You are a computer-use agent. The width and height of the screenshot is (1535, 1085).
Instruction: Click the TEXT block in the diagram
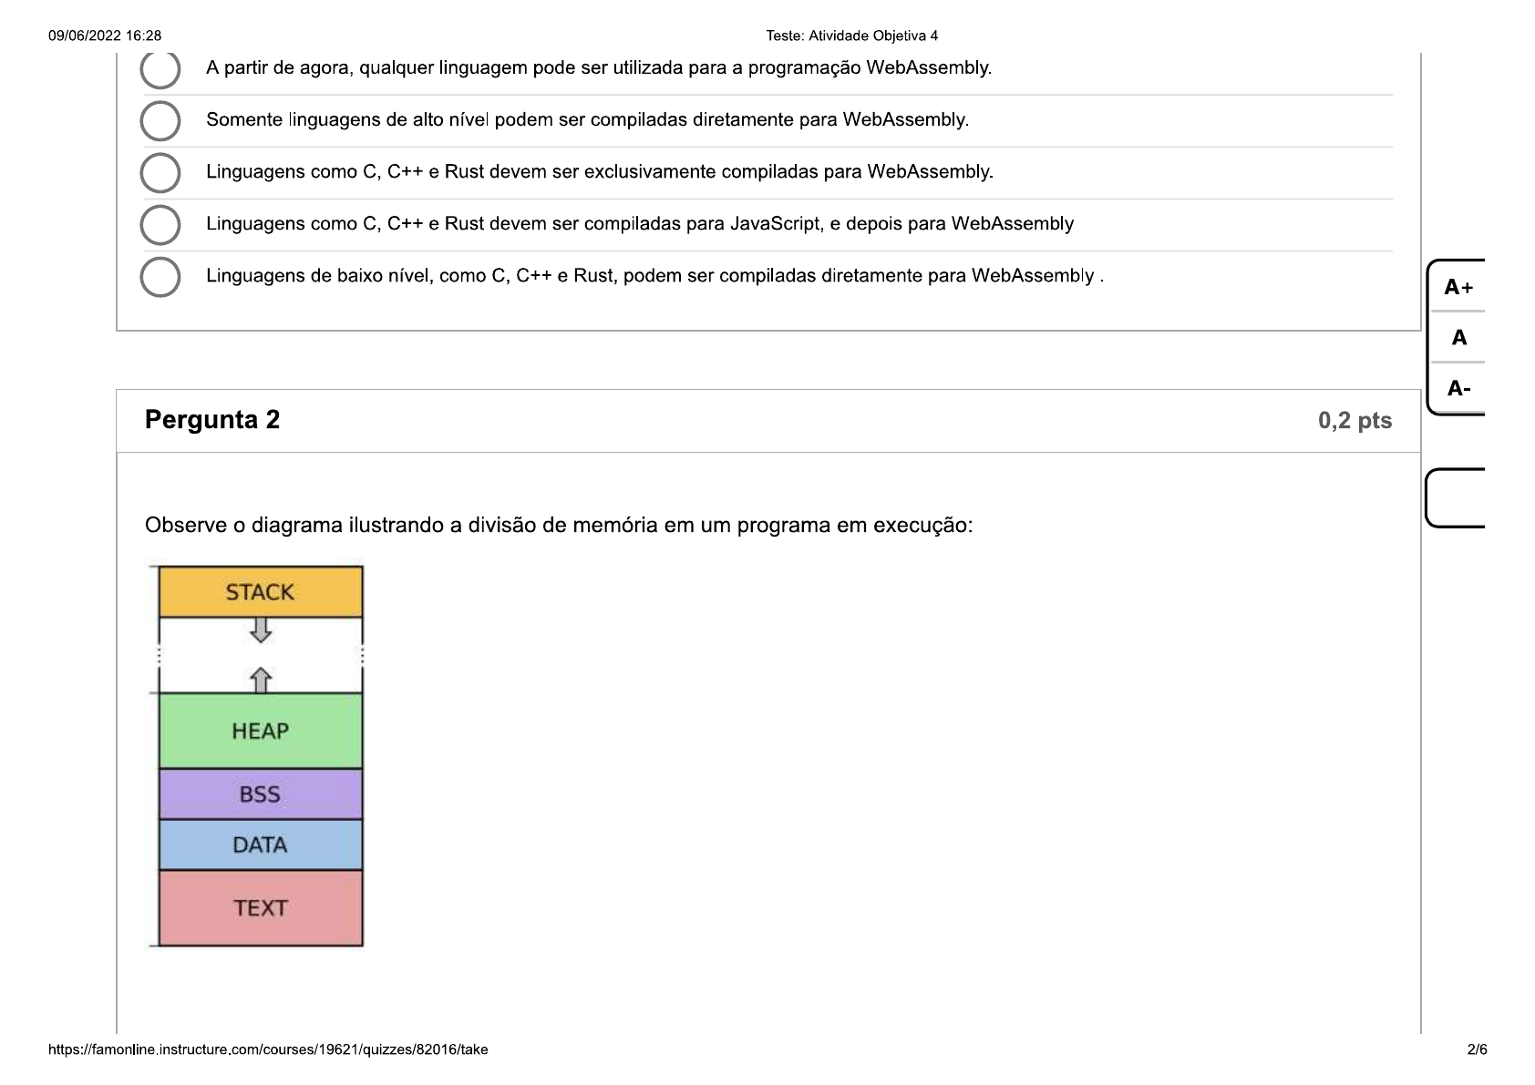pyautogui.click(x=260, y=907)
